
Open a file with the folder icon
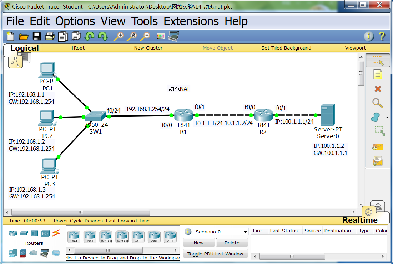coord(24,37)
